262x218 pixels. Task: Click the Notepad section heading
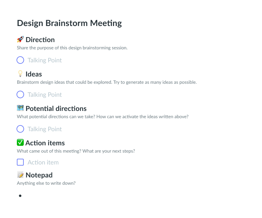click(x=39, y=175)
